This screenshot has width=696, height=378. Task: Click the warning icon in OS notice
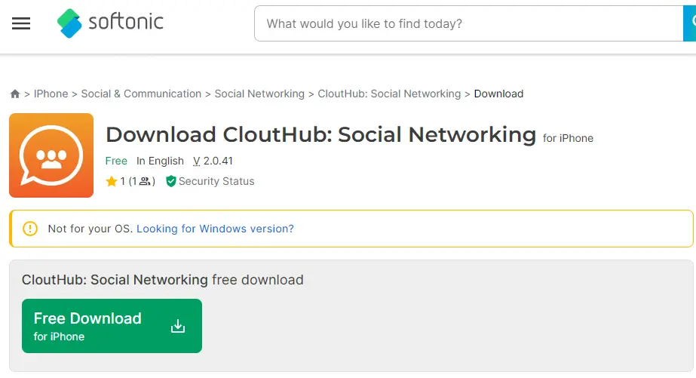tap(30, 229)
